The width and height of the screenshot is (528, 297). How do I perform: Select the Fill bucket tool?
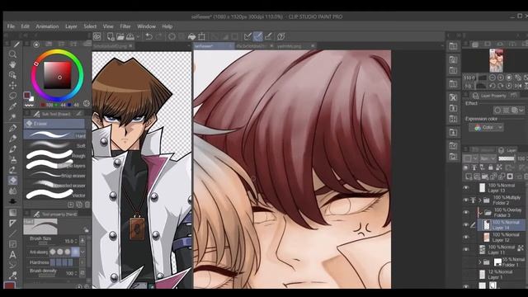coord(12,201)
